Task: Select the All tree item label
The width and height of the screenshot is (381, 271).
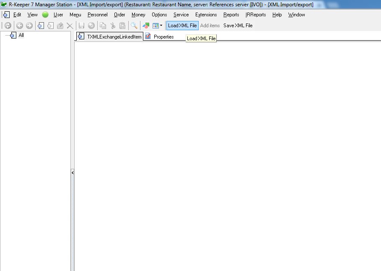Action: pos(21,35)
